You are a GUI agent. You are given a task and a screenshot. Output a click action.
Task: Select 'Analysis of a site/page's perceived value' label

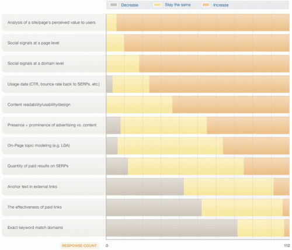[51, 23]
